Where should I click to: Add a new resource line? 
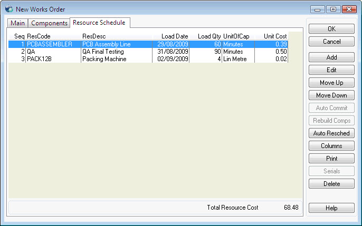pyautogui.click(x=331, y=57)
